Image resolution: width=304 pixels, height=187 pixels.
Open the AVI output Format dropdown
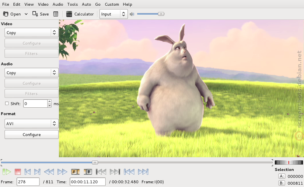32,124
